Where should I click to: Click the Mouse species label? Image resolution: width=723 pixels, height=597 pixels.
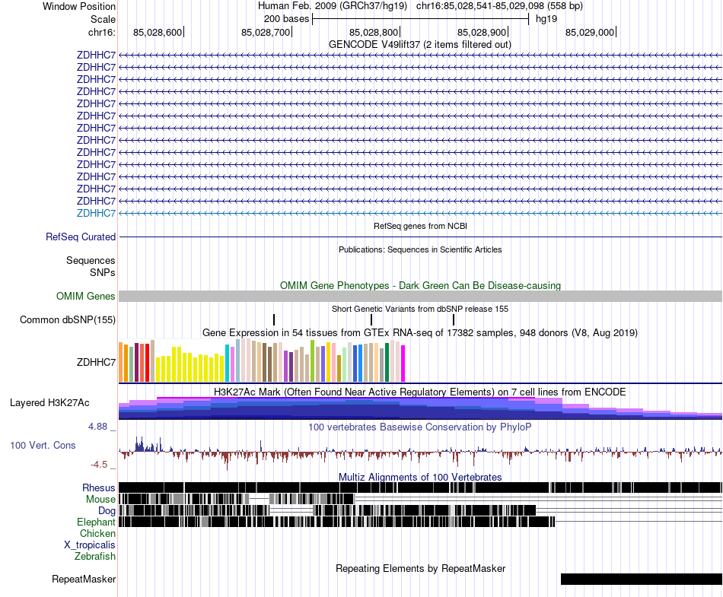(x=100, y=500)
